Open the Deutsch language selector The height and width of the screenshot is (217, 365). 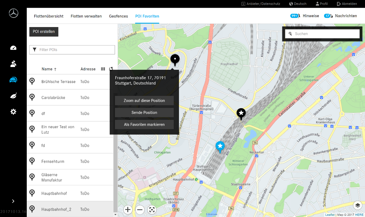tap(298, 4)
